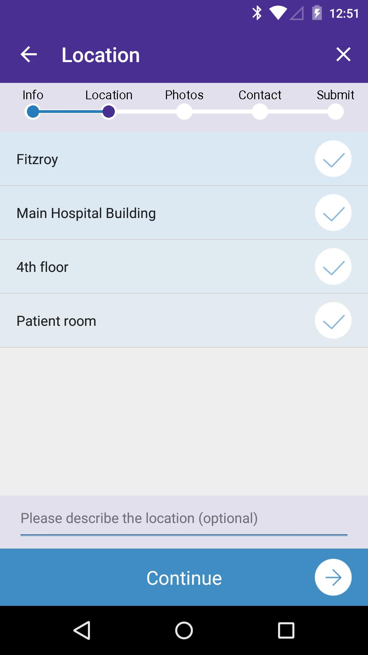Open the Photos step label

pos(184,95)
